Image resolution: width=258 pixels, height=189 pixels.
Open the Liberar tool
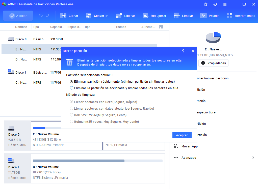tap(125, 16)
